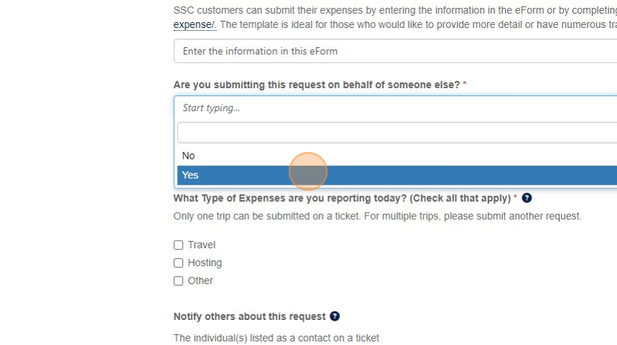Image resolution: width=617 pixels, height=345 pixels.
Task: Tick the Travel checkbox
Action: 179,245
